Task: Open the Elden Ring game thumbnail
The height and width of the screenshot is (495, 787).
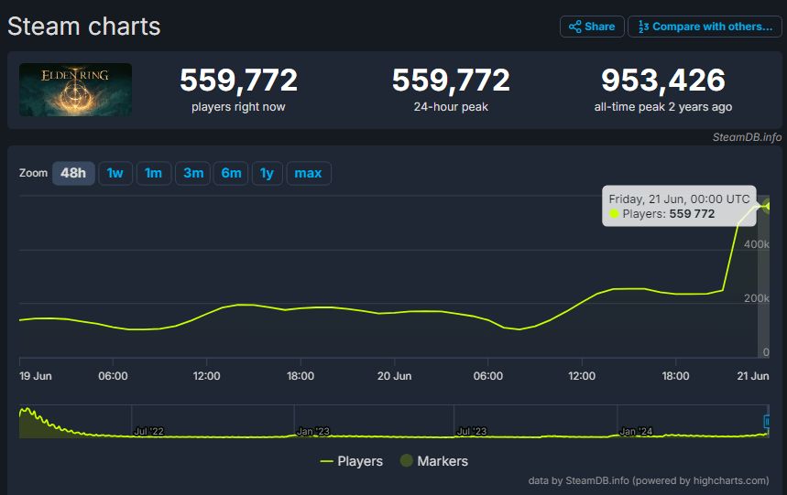Action: click(x=75, y=90)
